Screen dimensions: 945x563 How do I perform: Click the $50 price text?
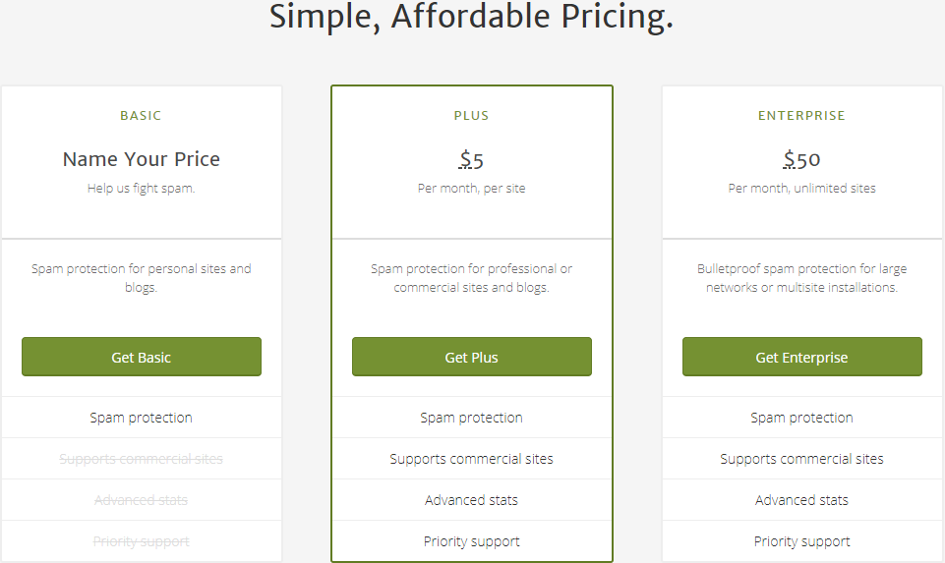click(x=801, y=159)
